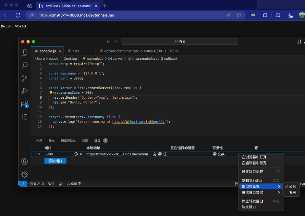Open the outline-style icon below Extensions
The height and width of the screenshot is (216, 305).
click(24, 117)
